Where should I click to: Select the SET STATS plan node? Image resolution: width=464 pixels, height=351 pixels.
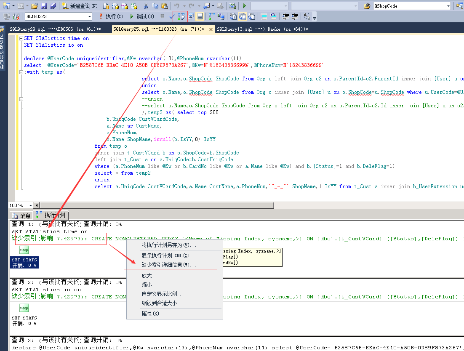coord(24,260)
